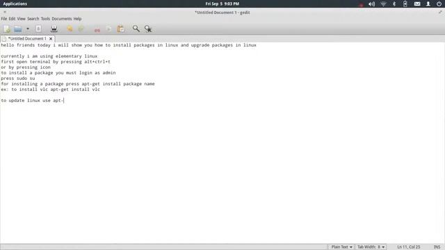Expand the recent files arrow beside Open
445x250 pixels.
[28, 28]
